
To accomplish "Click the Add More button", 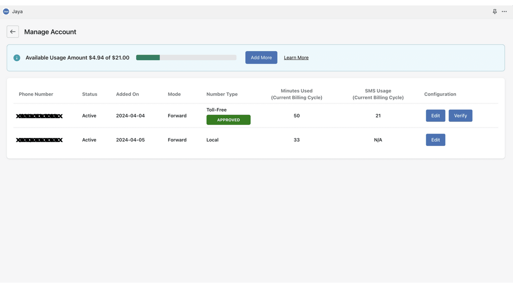I will pos(261,58).
